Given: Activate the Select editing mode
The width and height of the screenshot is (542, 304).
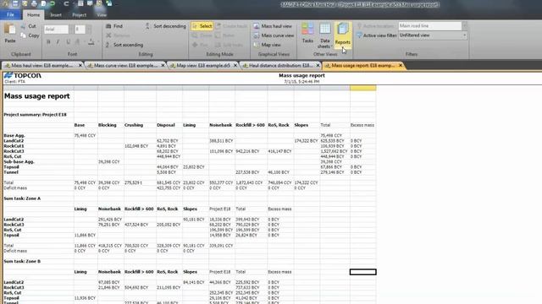Looking at the screenshot, I should [x=202, y=26].
